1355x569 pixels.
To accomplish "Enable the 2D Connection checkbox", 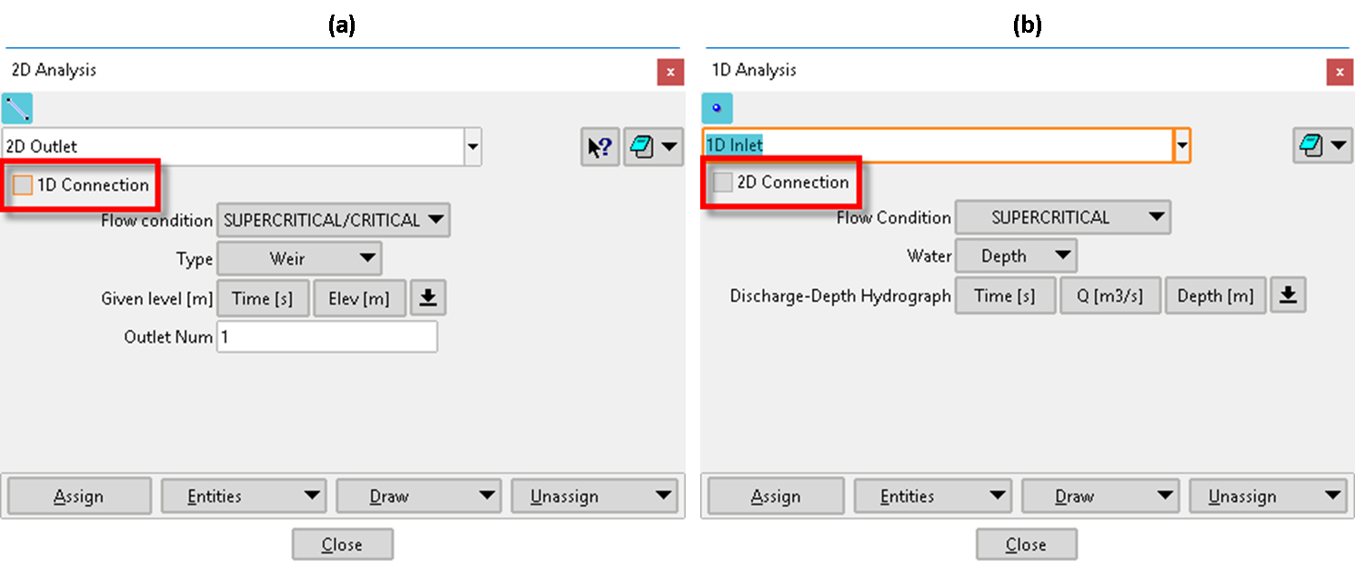I will click(x=723, y=183).
